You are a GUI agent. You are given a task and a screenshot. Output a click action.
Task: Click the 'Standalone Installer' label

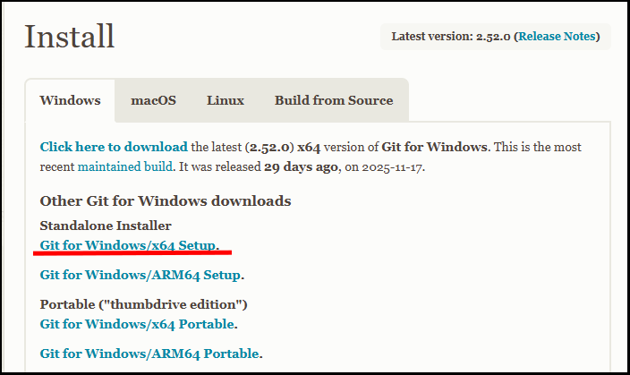pyautogui.click(x=106, y=226)
